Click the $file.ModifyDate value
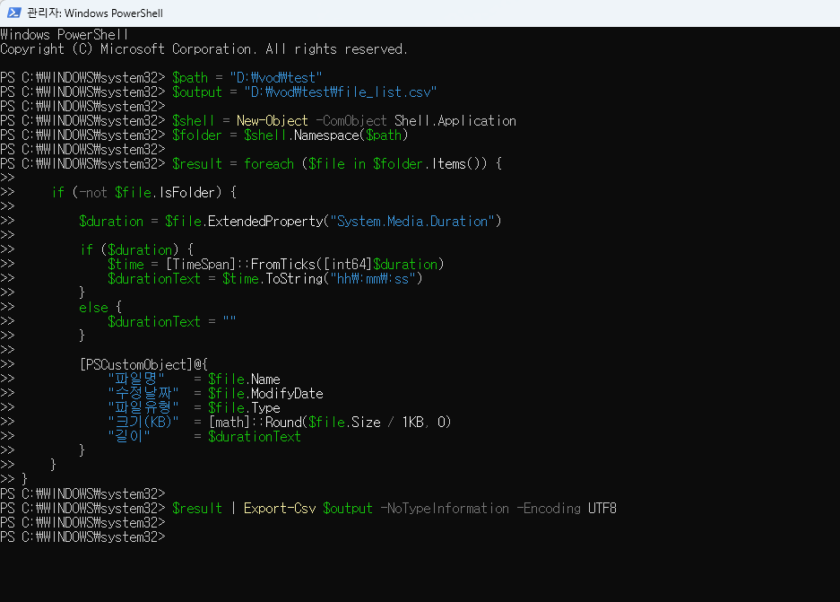840x602 pixels. [x=265, y=394]
